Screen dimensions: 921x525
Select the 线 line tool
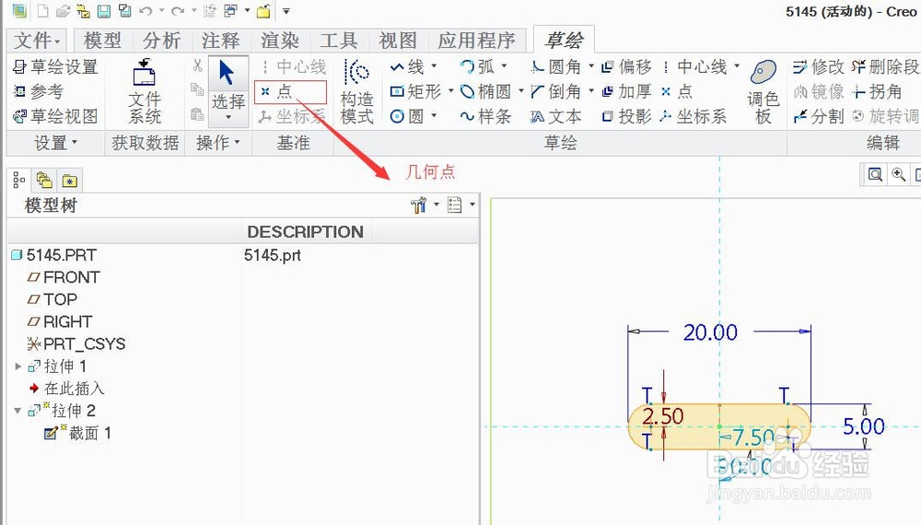pyautogui.click(x=406, y=67)
